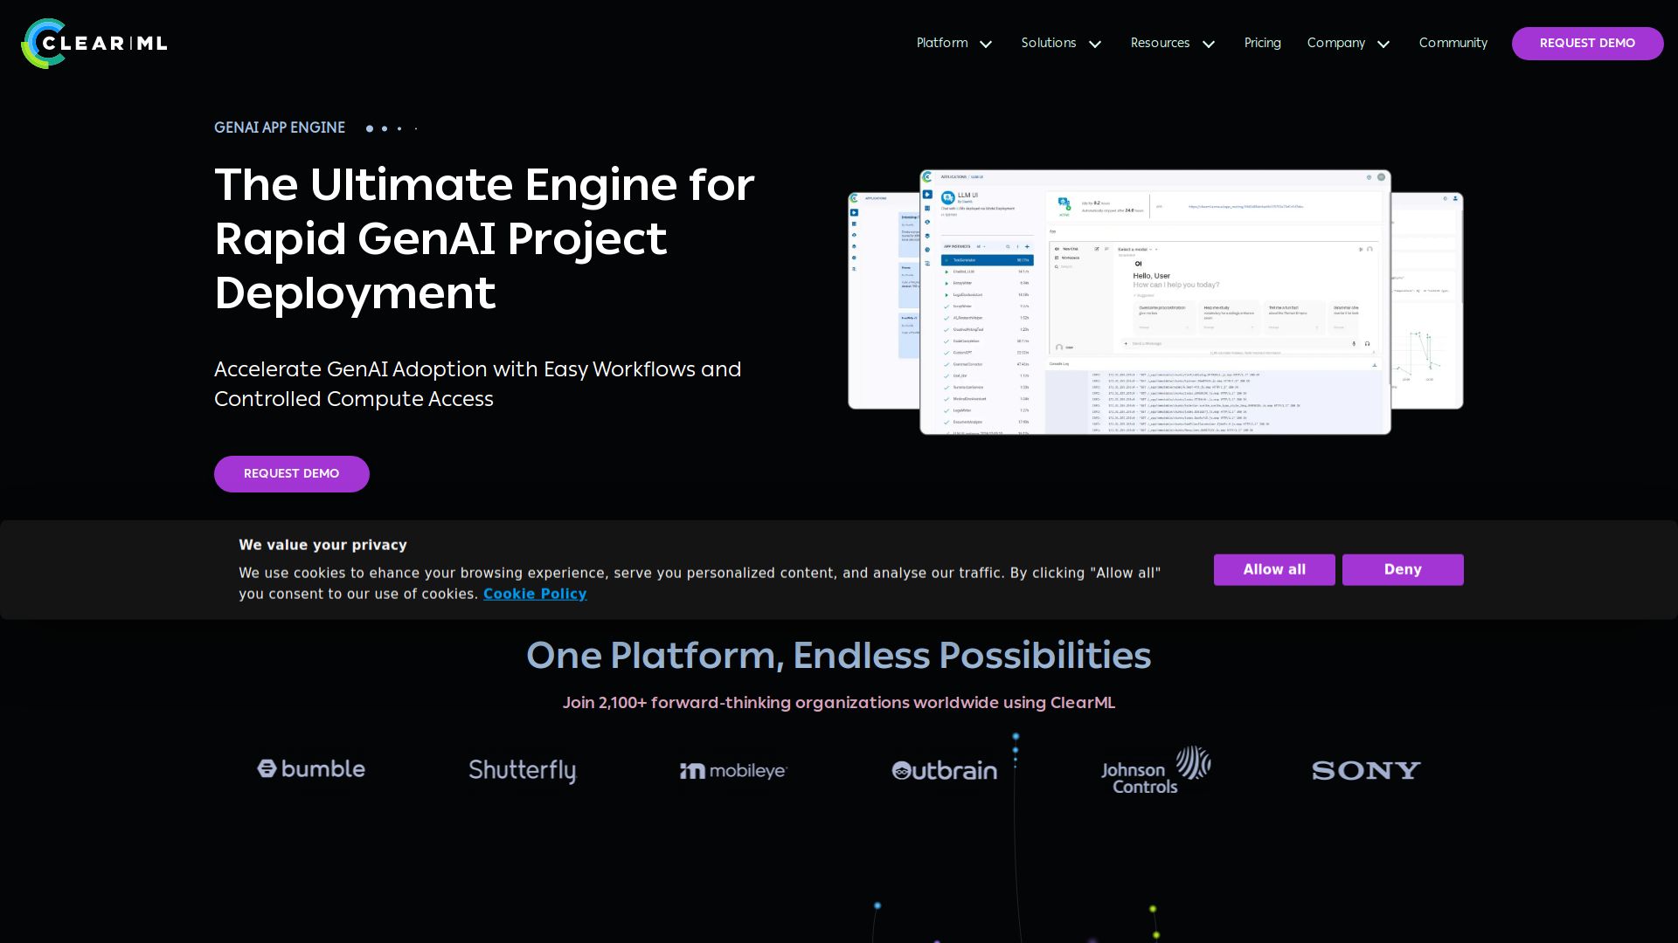This screenshot has height=943, width=1678.
Task: Click the Shutterfly logo
Action: point(522,770)
